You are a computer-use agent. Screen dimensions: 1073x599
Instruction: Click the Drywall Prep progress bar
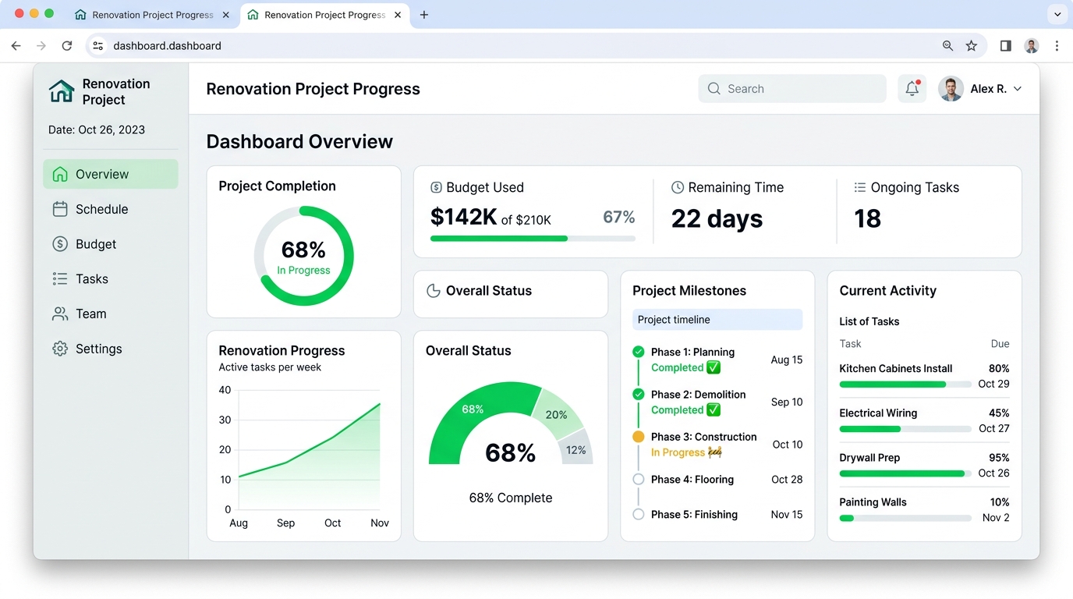click(x=905, y=473)
